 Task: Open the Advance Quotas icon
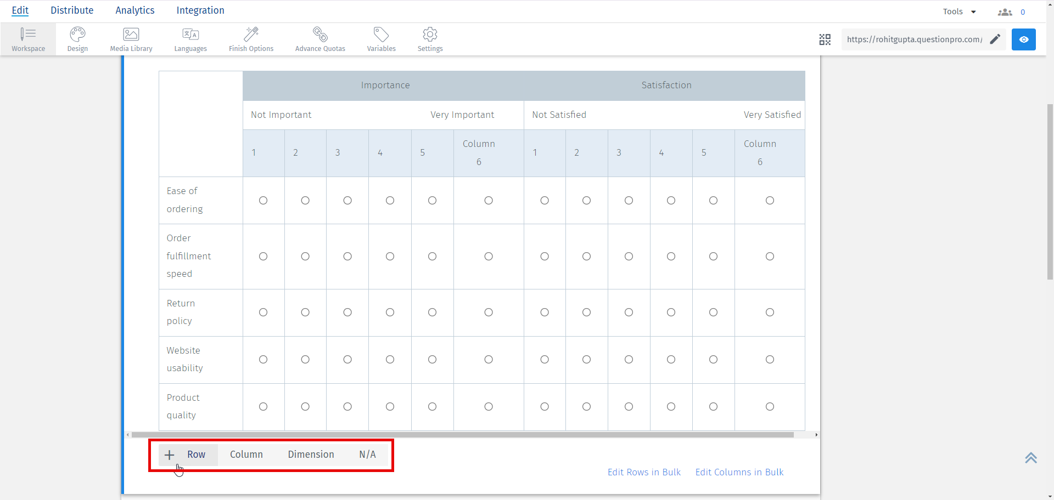pyautogui.click(x=320, y=35)
